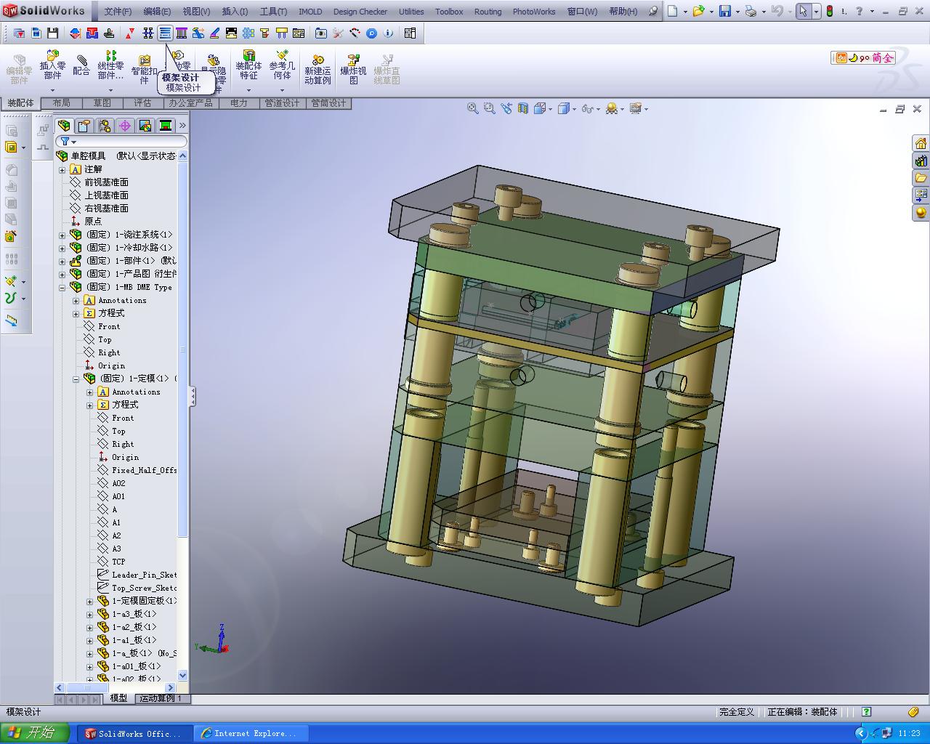Viewport: 930px width, 744px height.
Task: Switch to SolidWorks Office taskbar button
Action: [134, 734]
